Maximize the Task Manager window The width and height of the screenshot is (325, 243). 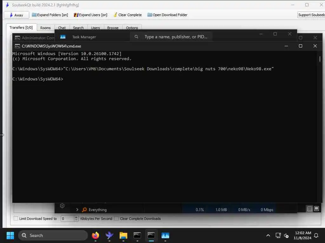(x=275, y=34)
